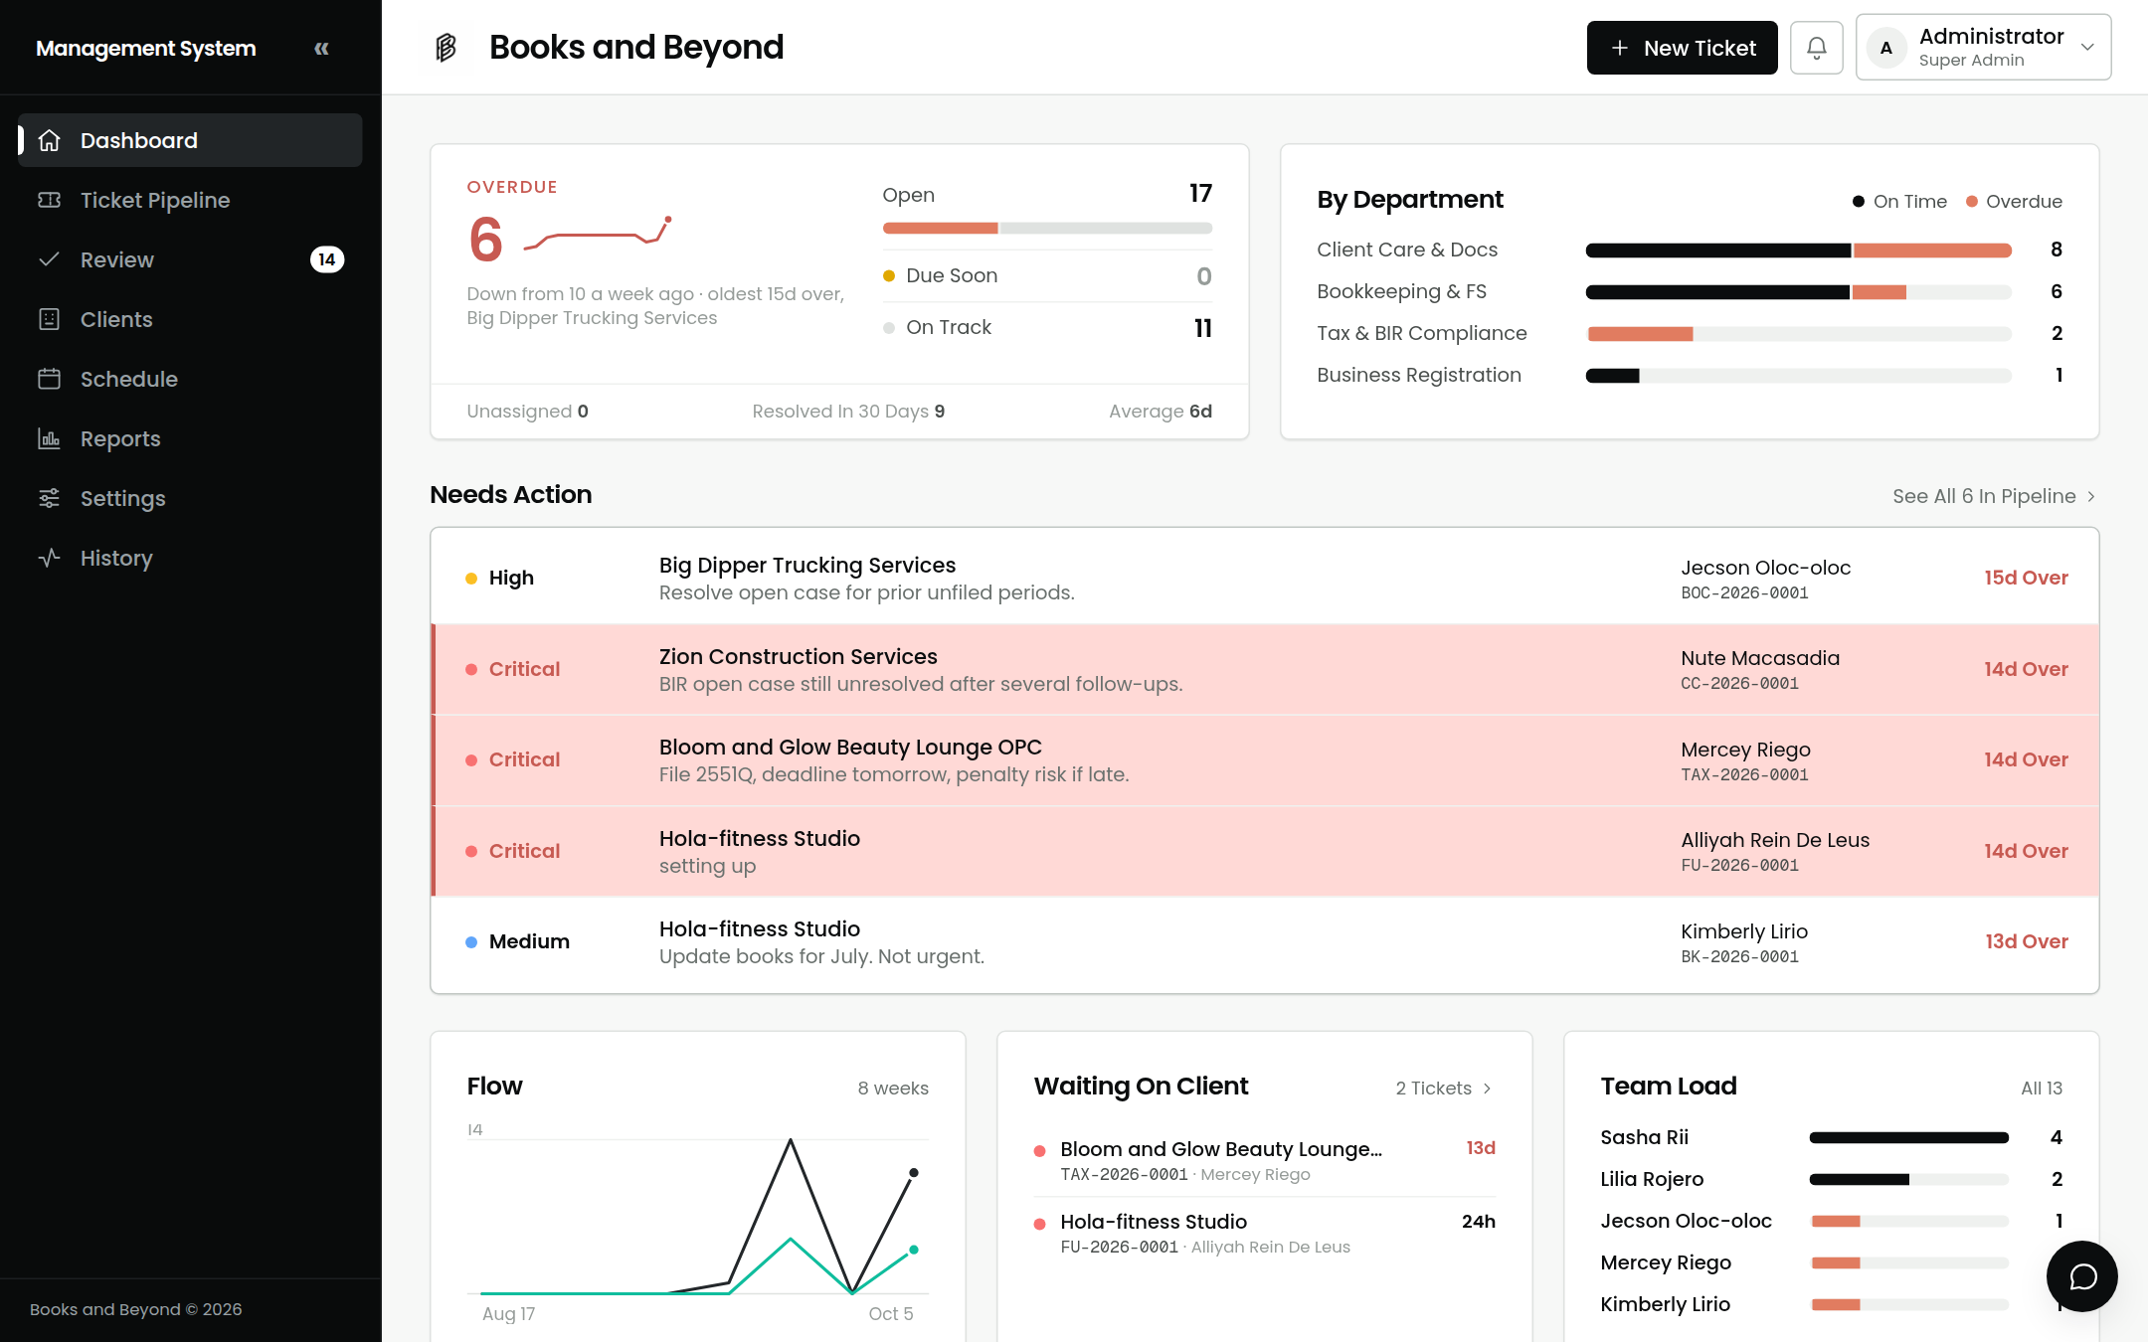Click the Open tickets progress bar

(1047, 229)
